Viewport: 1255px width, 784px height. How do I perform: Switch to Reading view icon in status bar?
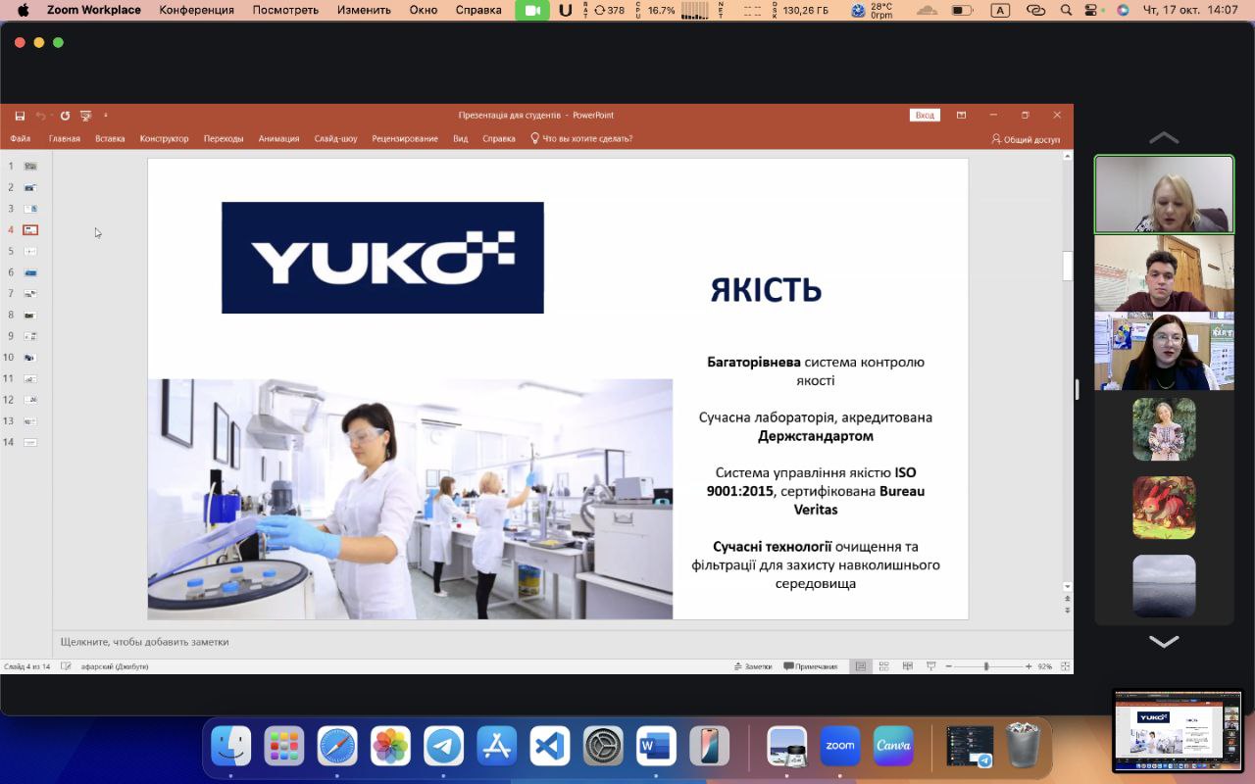pos(907,666)
